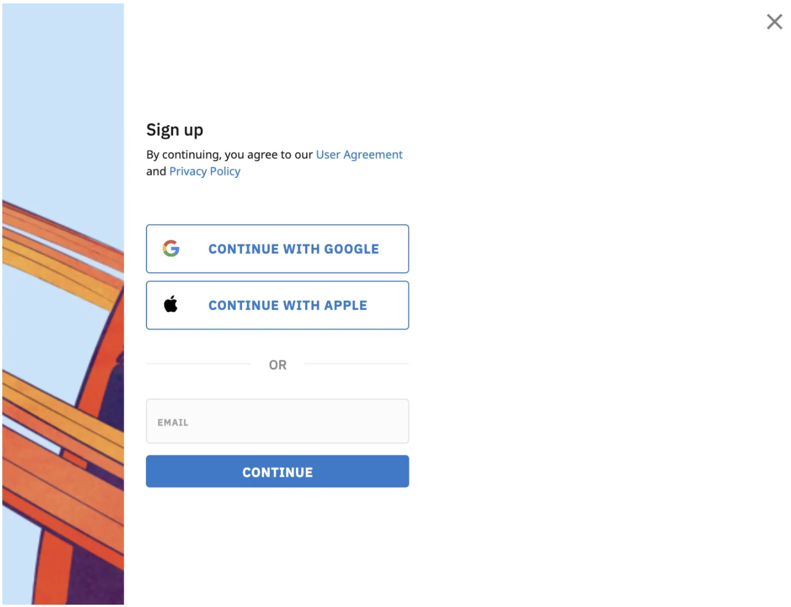This screenshot has width=791, height=607.
Task: Select the Continue with Apple sign-in option
Action: [277, 305]
